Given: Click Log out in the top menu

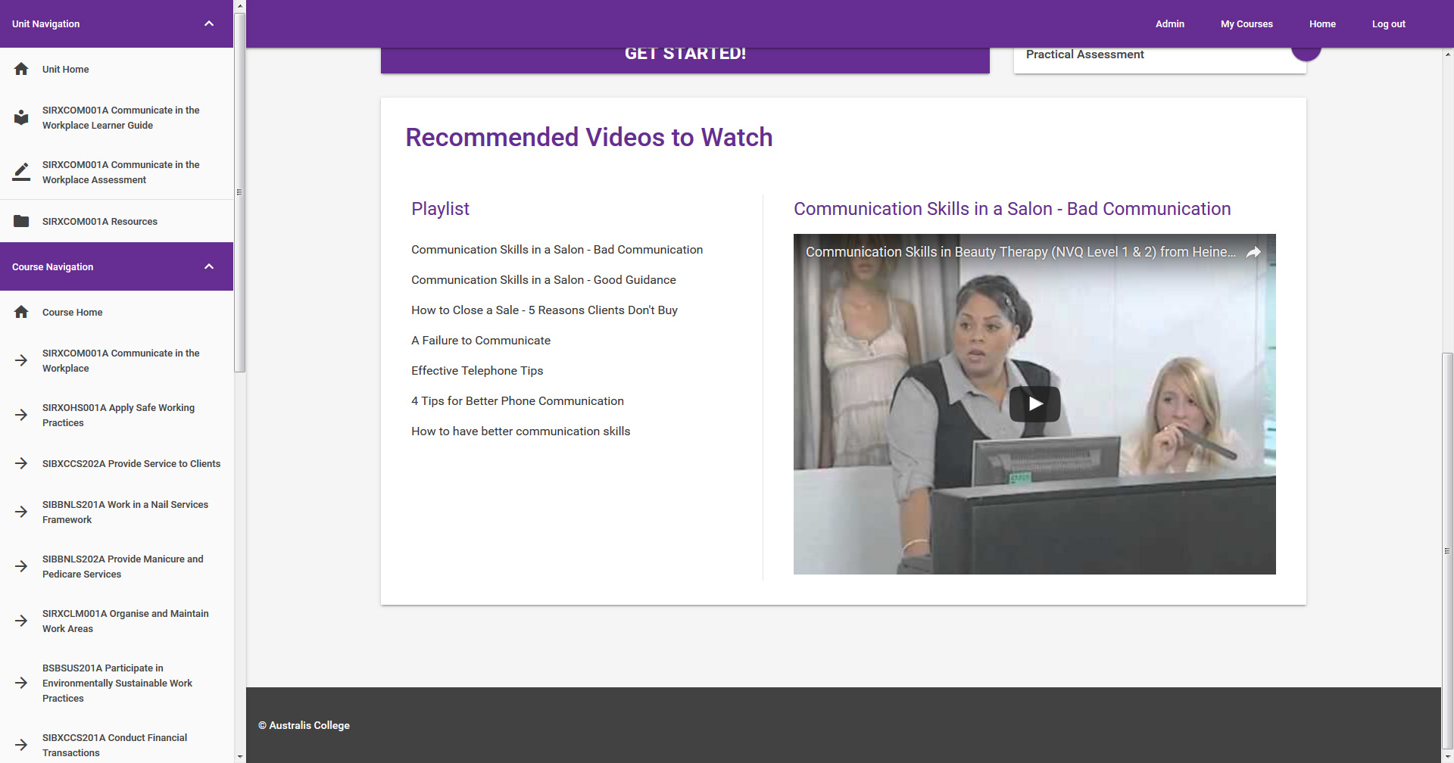Looking at the screenshot, I should tap(1388, 24).
